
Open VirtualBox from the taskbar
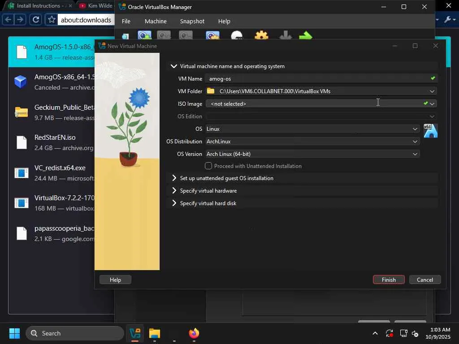click(135, 333)
